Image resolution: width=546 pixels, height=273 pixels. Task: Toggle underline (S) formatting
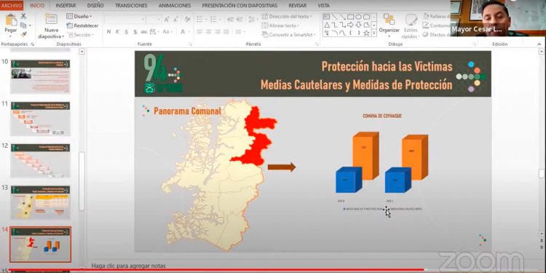tap(126, 32)
